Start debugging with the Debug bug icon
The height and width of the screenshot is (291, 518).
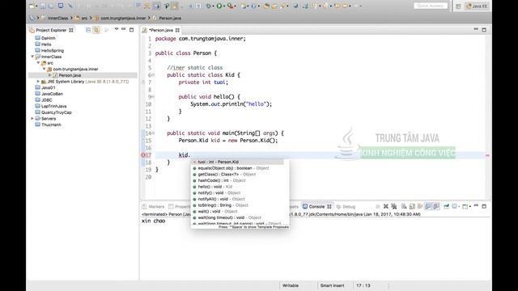(x=209, y=6)
